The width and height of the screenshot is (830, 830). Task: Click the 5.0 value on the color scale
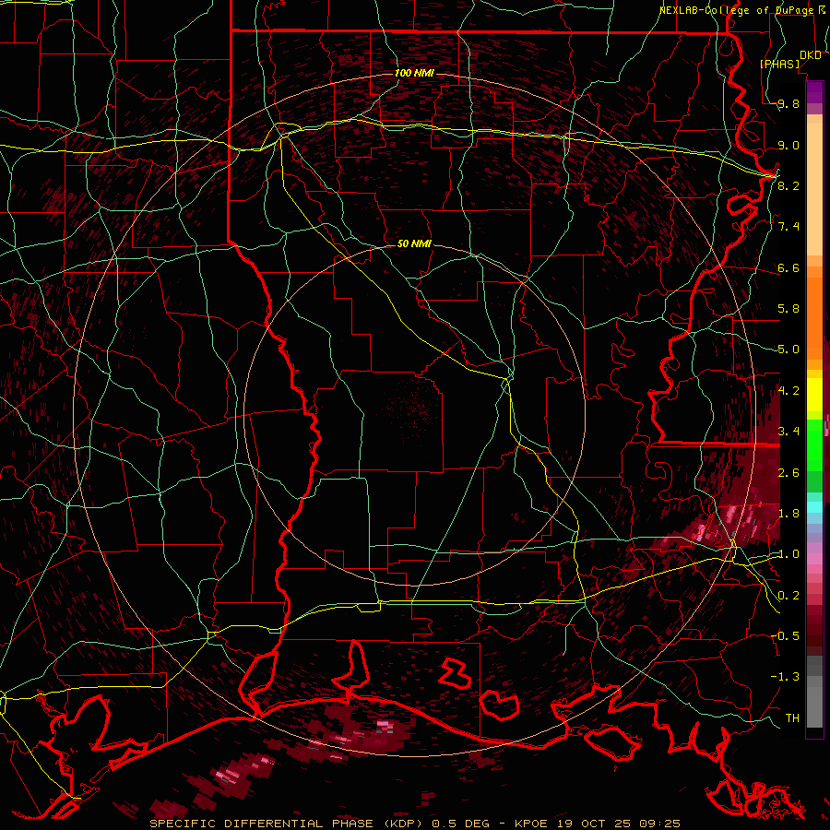[788, 350]
